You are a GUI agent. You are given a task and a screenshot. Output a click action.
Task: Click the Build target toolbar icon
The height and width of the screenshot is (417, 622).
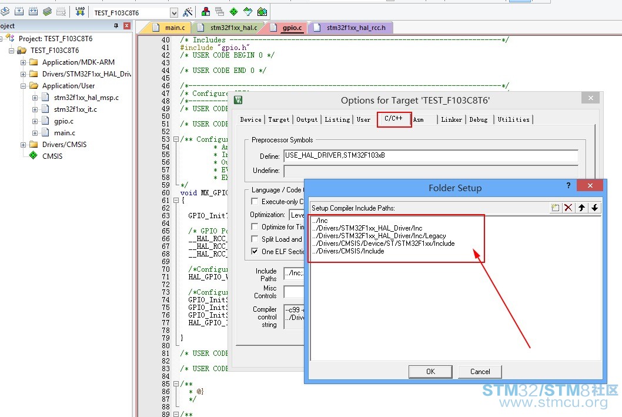19,12
